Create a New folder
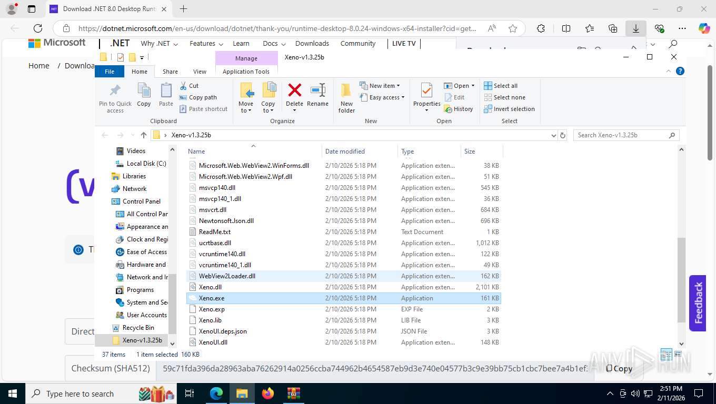This screenshot has height=404, width=716. coord(346,98)
